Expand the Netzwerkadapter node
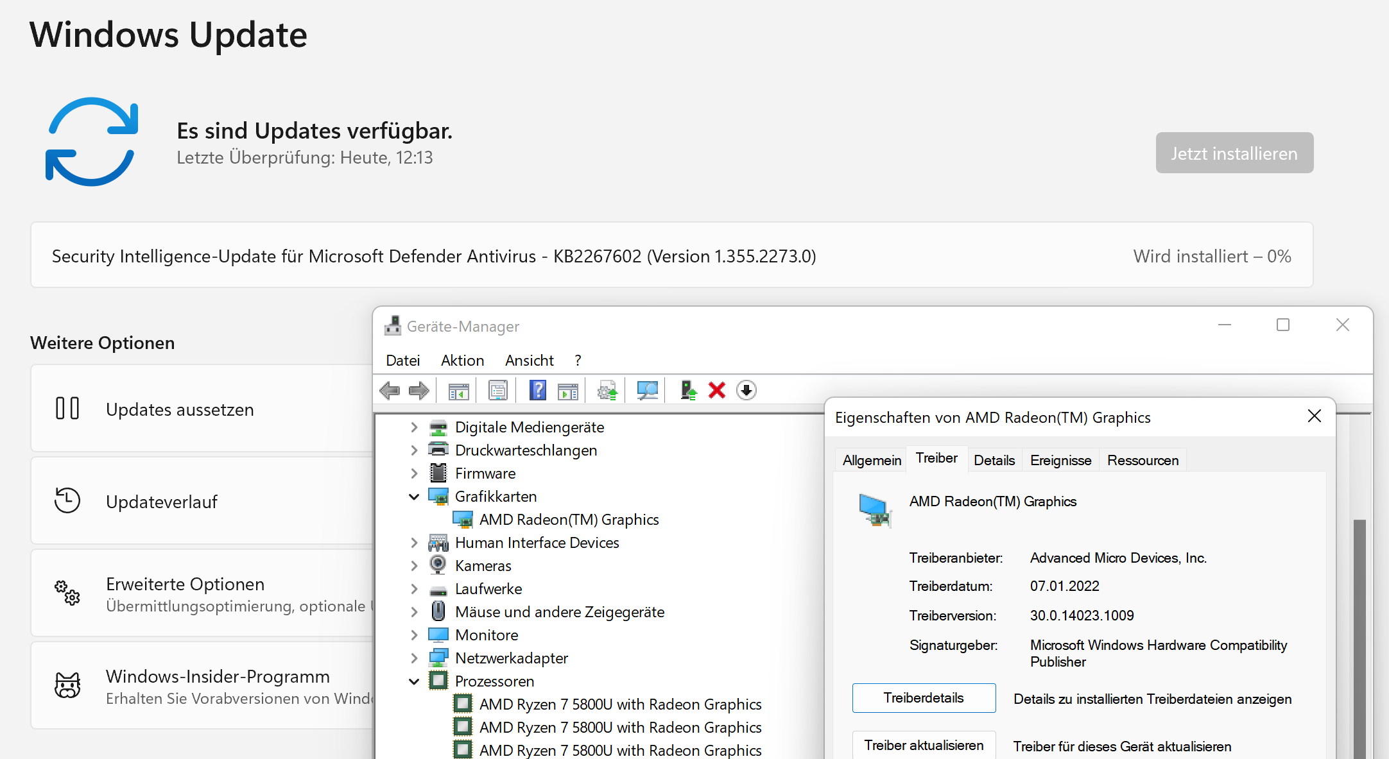Screen dimensions: 1389x759 [414, 658]
